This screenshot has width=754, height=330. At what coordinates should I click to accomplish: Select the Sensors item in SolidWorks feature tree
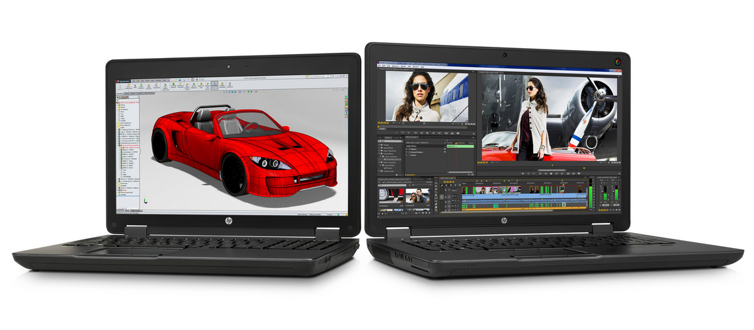pyautogui.click(x=122, y=107)
